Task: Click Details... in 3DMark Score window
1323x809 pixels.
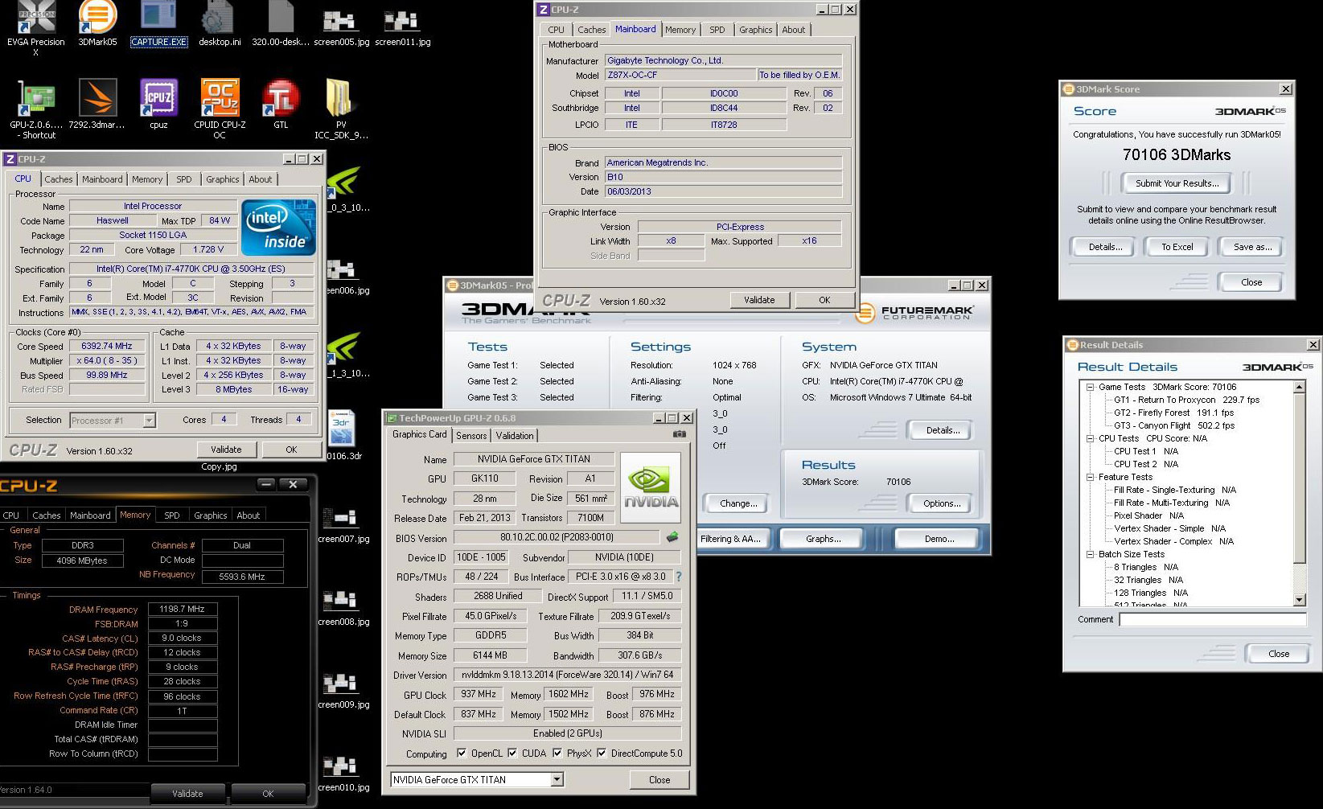Action: pyautogui.click(x=1105, y=247)
